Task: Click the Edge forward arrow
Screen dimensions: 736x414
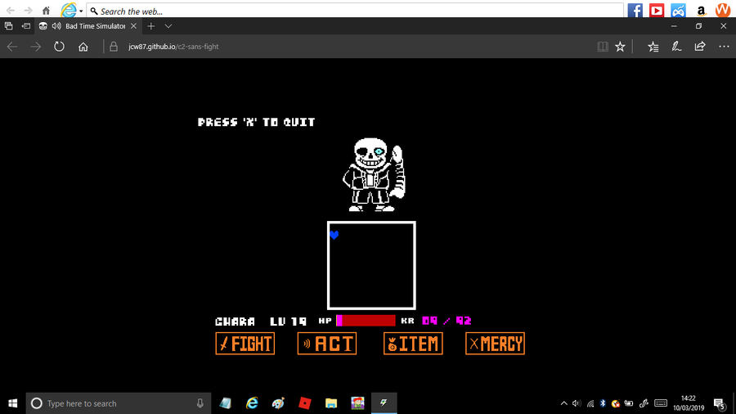Action: (36, 47)
